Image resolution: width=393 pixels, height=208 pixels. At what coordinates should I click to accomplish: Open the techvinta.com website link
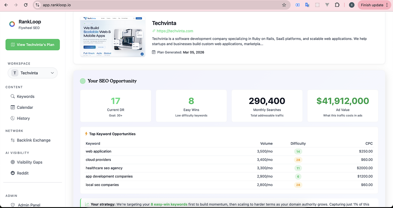[175, 31]
